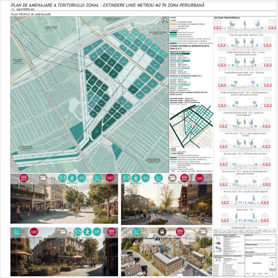Click the 'PLAN PROPUS DE AMENAJARE' heading

point(31,14)
